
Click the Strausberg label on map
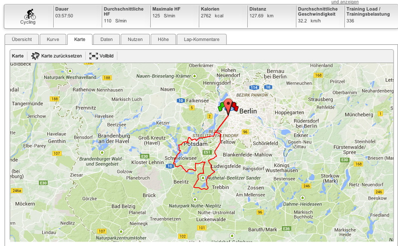(320, 100)
